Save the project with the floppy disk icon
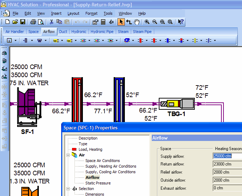The height and width of the screenshot is (196, 242). tap(23, 22)
